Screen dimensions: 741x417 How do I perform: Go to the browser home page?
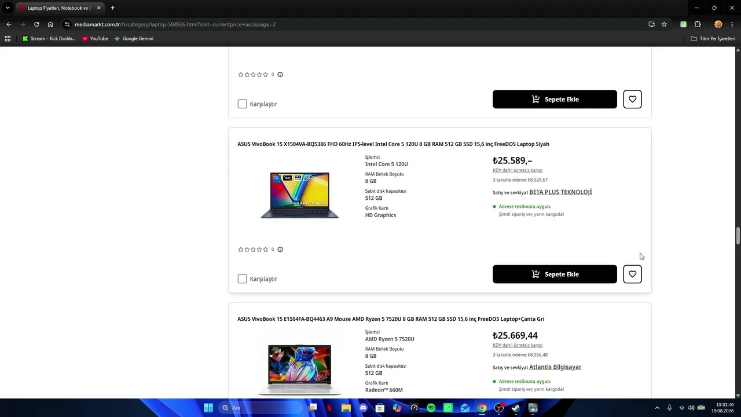pyautogui.click(x=50, y=24)
